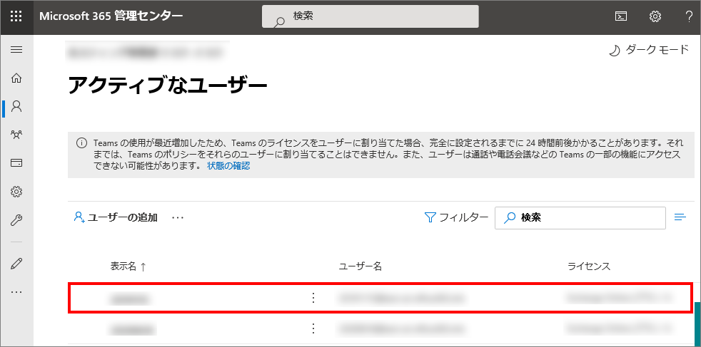
Task: Open more commands ellipsis next to ユーザーの追加
Action: (x=178, y=217)
